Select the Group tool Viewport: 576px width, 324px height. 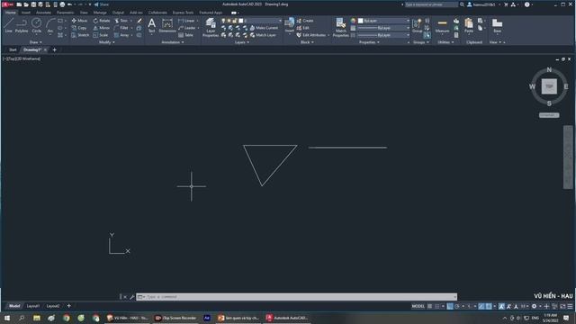417,25
